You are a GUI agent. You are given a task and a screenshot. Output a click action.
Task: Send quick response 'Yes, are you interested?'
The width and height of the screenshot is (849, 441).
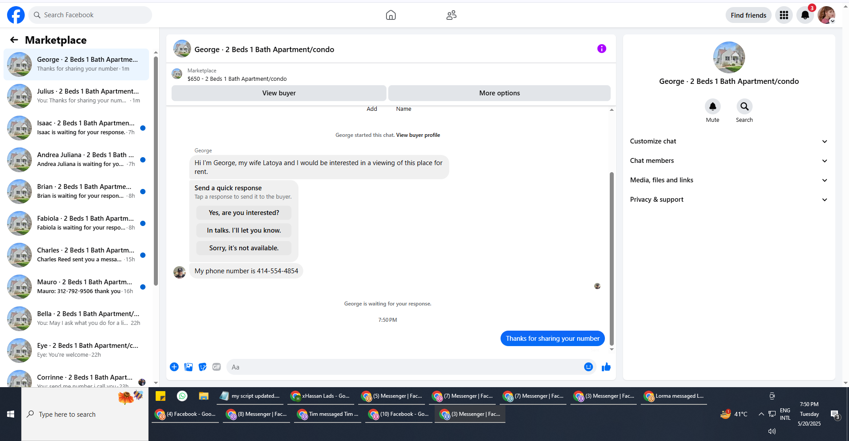244,213
